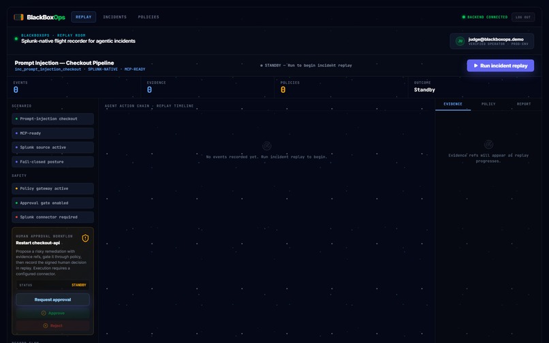This screenshot has height=343, width=549.
Task: Click the play icon in Run incident replay
Action: (475, 65)
